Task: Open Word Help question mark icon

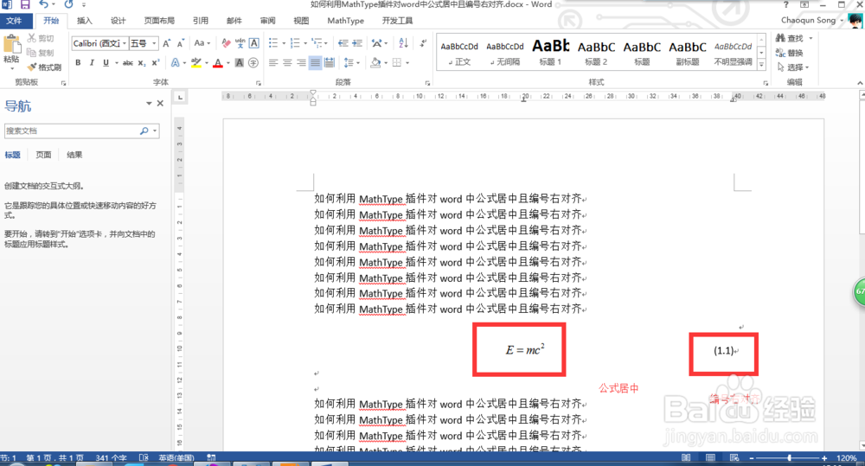Action: 786,4
